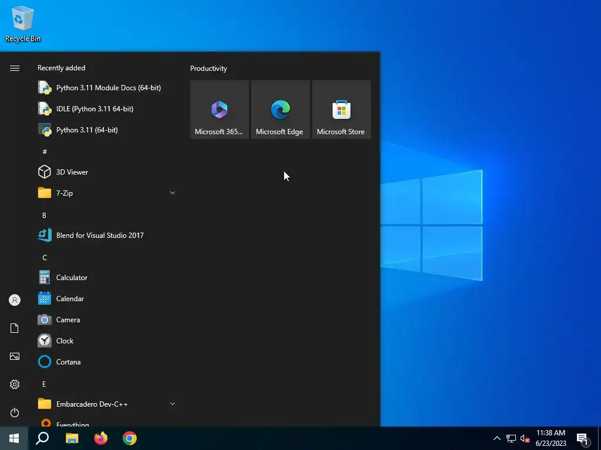Open Pictures from Start sidebar
601x450 pixels.
pos(15,356)
